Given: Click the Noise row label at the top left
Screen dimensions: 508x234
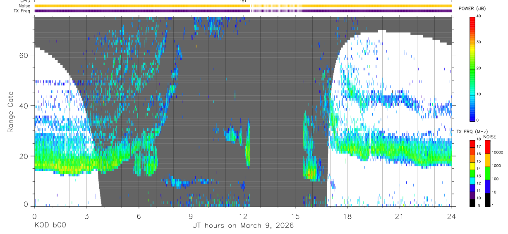Looking at the screenshot, I should (x=25, y=6).
